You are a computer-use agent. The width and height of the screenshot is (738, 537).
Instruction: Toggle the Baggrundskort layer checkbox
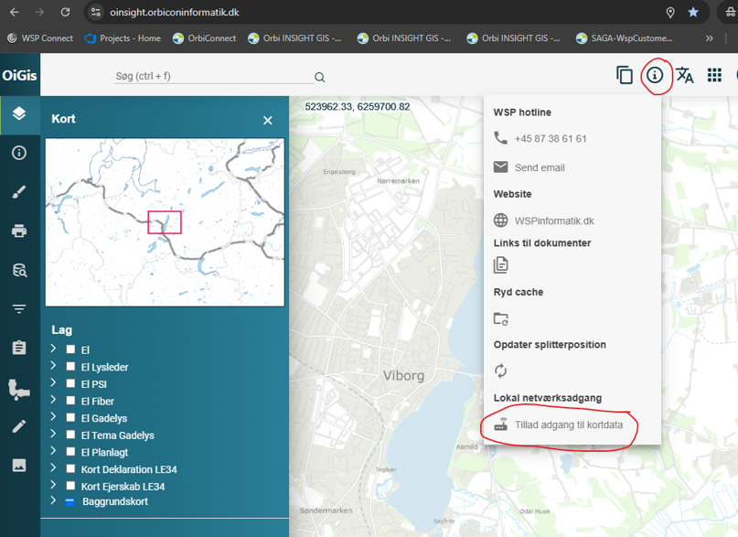coord(70,501)
